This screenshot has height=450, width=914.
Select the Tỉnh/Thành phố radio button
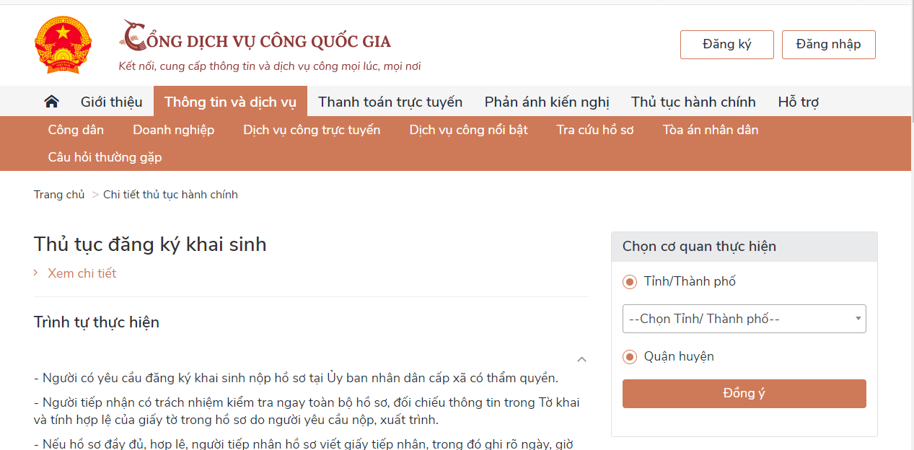coord(630,281)
